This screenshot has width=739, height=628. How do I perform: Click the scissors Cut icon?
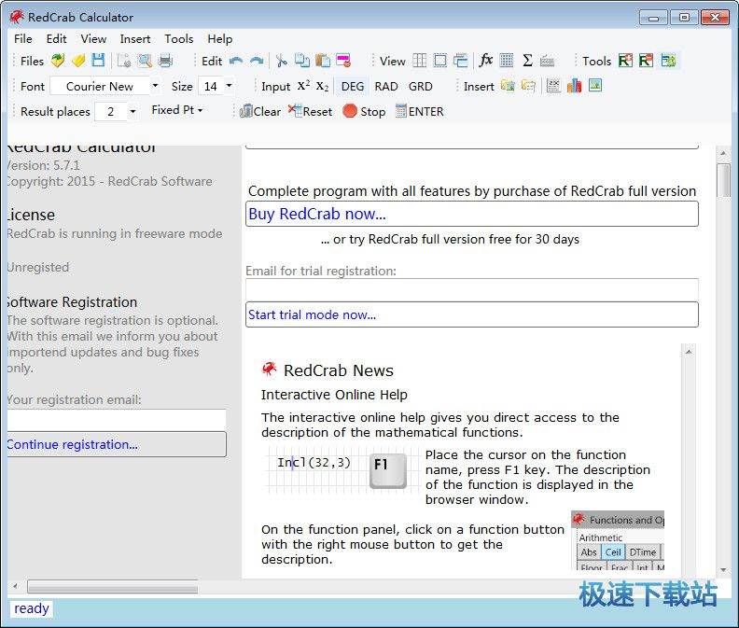281,61
